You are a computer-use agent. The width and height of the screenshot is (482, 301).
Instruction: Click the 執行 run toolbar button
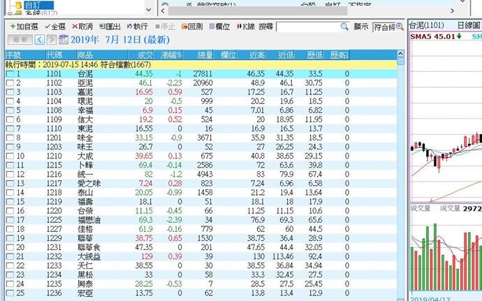click(137, 26)
